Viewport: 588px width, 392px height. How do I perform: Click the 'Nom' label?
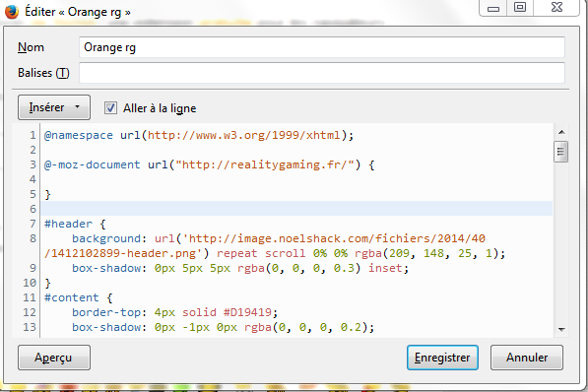31,47
